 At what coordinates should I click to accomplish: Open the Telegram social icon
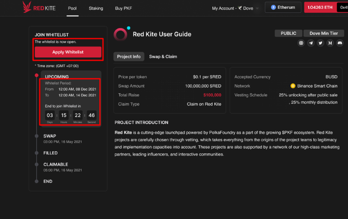tap(311, 43)
